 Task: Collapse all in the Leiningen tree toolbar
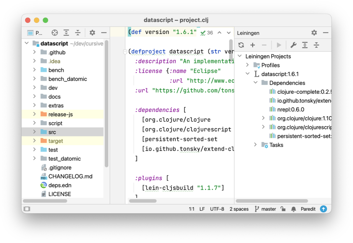316,45
